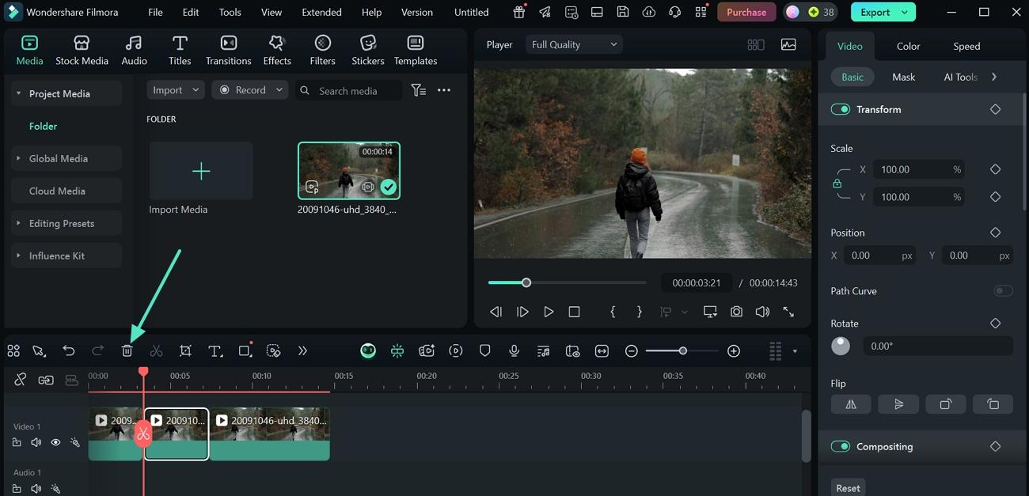Open the Tools menu
Viewport: 1029px width, 496px height.
pos(230,12)
